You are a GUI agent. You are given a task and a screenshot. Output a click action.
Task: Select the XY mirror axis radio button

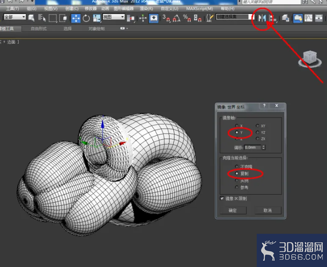click(257, 126)
